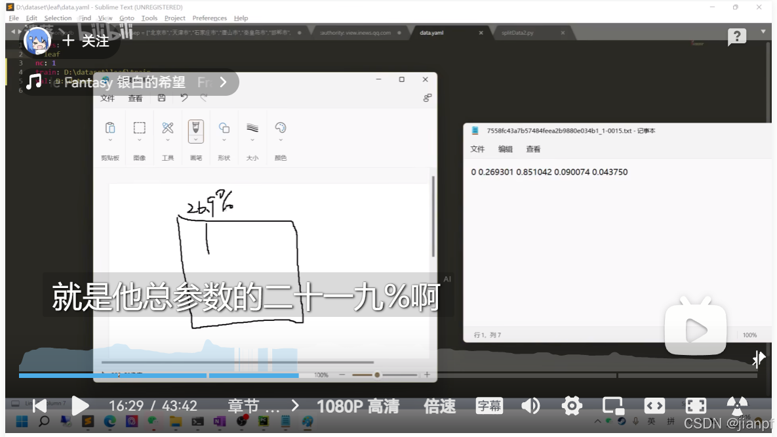Expand the top-right player dropdown arrow
777x437 pixels.
tap(763, 31)
